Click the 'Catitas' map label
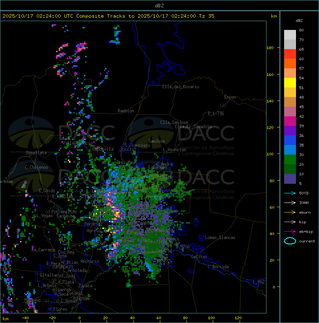Image resolution: width=319 pixels, height=323 pixels. (x=199, y=257)
